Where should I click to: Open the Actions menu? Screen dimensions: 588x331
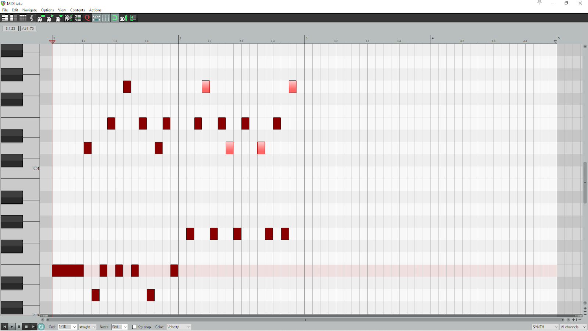coord(95,10)
